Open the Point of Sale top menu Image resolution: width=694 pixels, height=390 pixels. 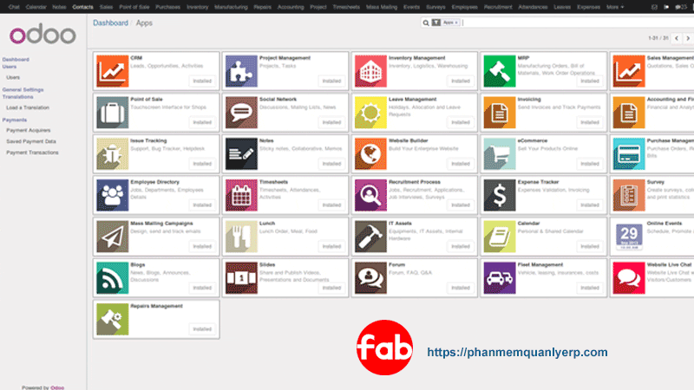(134, 7)
